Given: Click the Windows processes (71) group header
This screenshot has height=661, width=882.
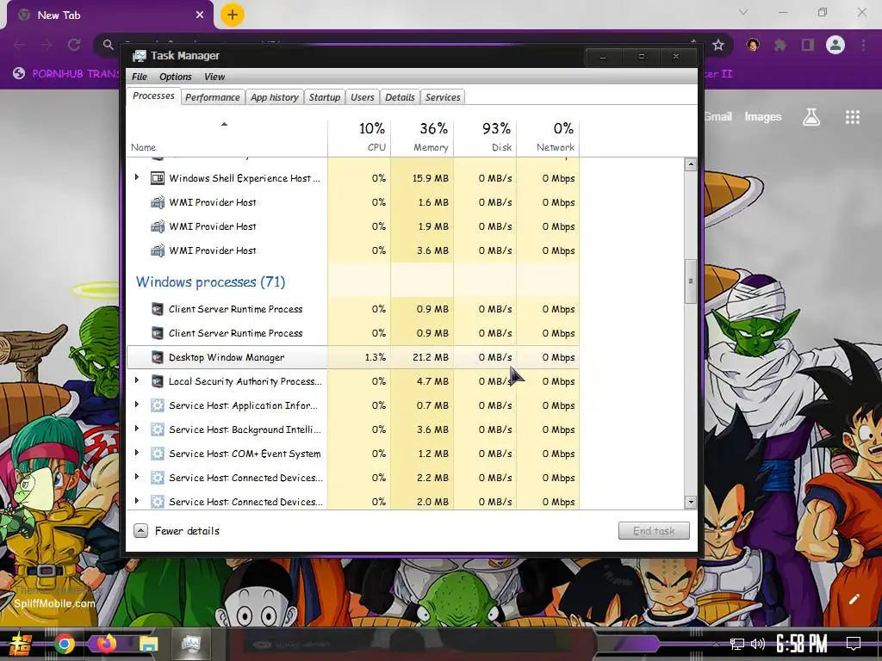Looking at the screenshot, I should click(x=210, y=281).
